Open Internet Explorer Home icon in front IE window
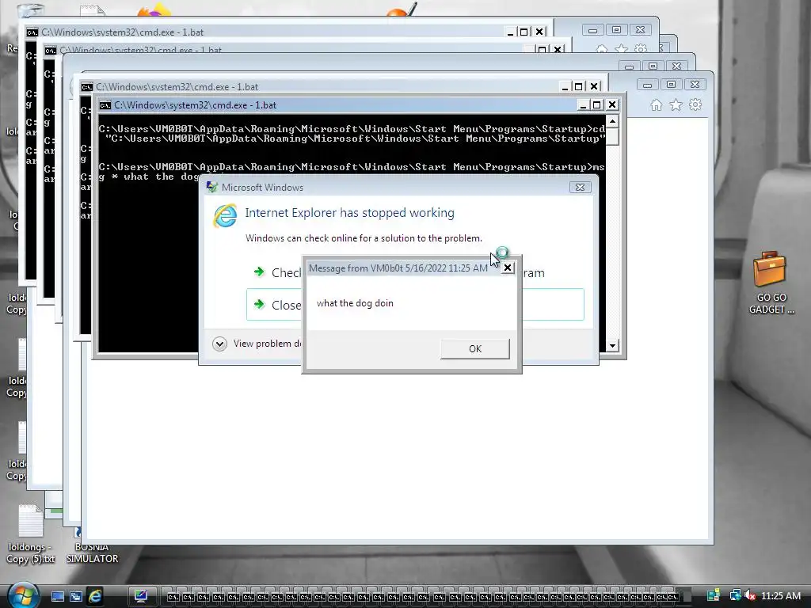This screenshot has width=811, height=608. [656, 105]
